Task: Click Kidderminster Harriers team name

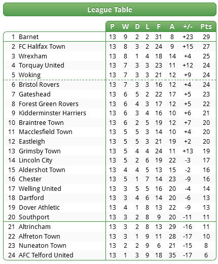Action: 52,113
